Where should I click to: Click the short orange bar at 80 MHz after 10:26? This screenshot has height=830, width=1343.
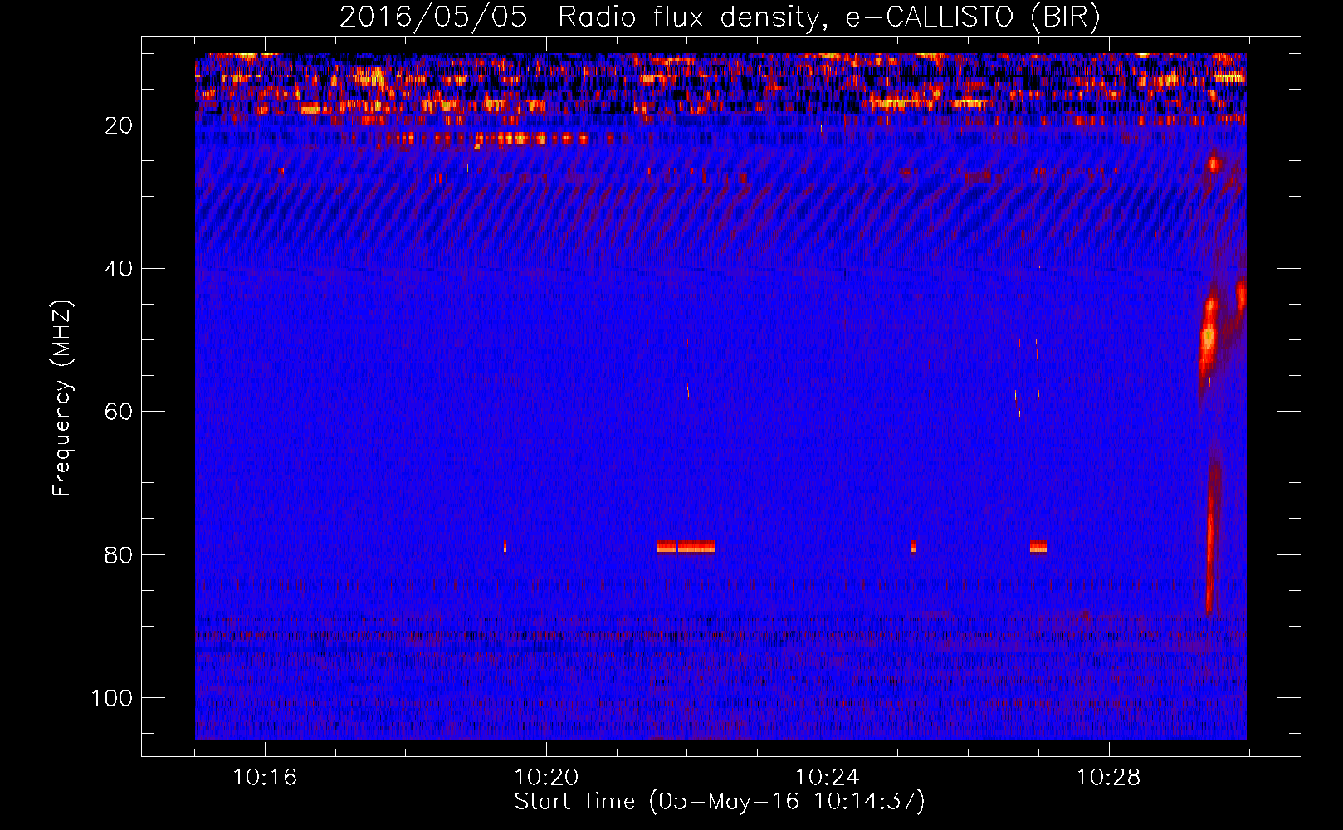pos(1038,547)
